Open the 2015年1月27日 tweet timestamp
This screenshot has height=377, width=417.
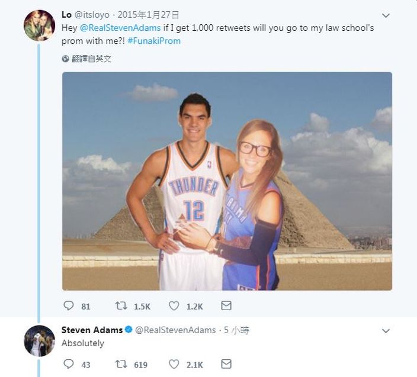(x=149, y=15)
